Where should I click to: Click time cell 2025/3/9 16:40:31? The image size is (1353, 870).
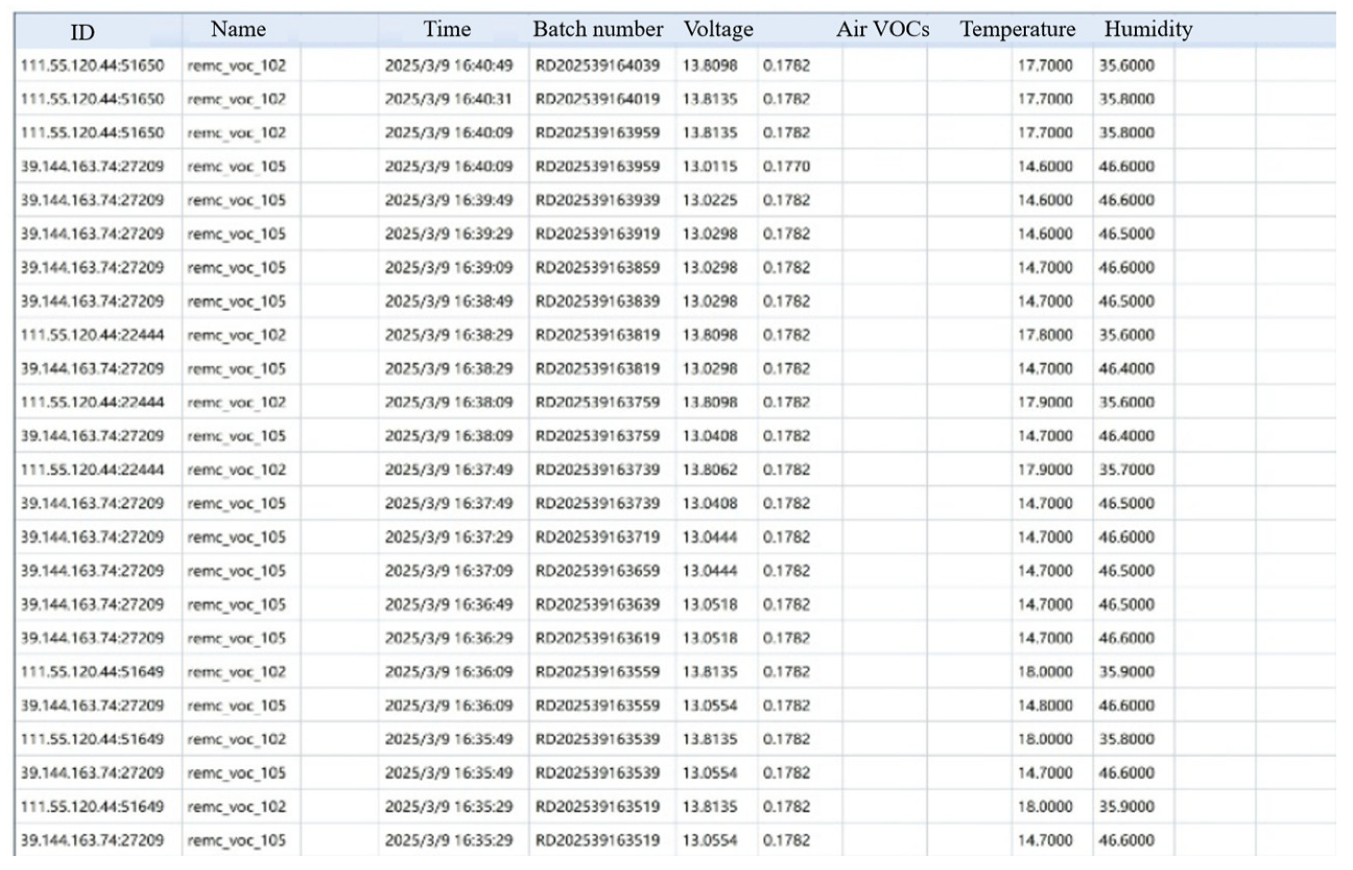tap(448, 100)
